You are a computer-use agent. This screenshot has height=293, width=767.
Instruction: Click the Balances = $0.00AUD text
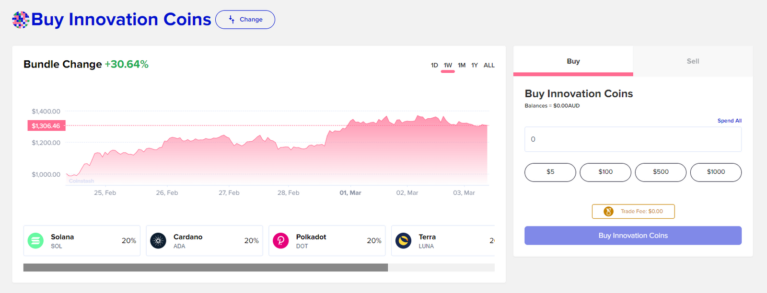coord(552,106)
